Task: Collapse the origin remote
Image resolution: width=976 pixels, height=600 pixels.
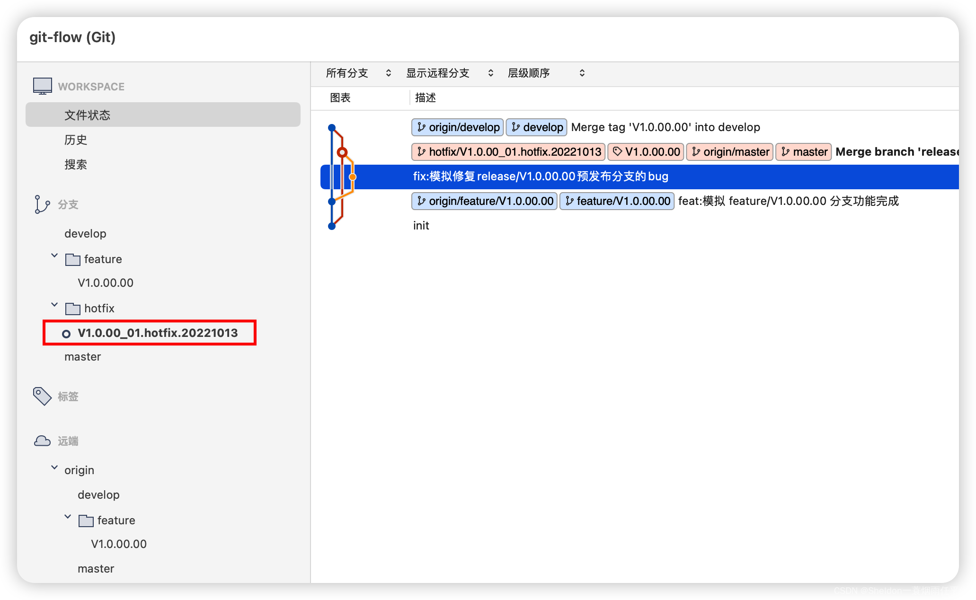Action: tap(54, 468)
